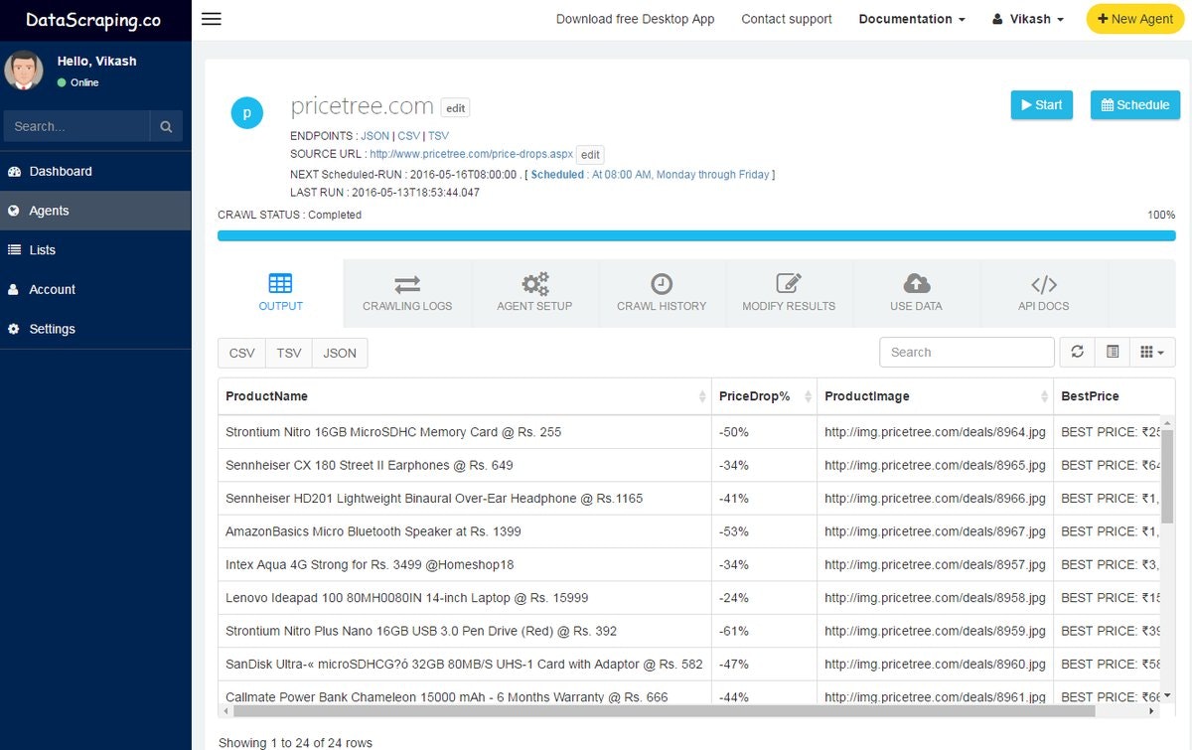Sort by ProductName column arrows
This screenshot has height=750, width=1192.
[702, 396]
